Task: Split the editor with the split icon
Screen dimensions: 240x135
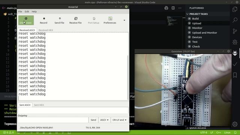Action: click(x=173, y=8)
